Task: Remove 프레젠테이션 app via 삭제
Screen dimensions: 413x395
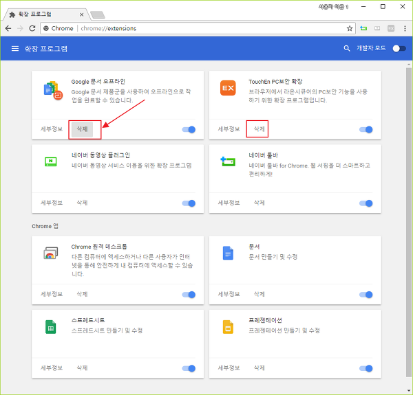Action: [x=260, y=368]
